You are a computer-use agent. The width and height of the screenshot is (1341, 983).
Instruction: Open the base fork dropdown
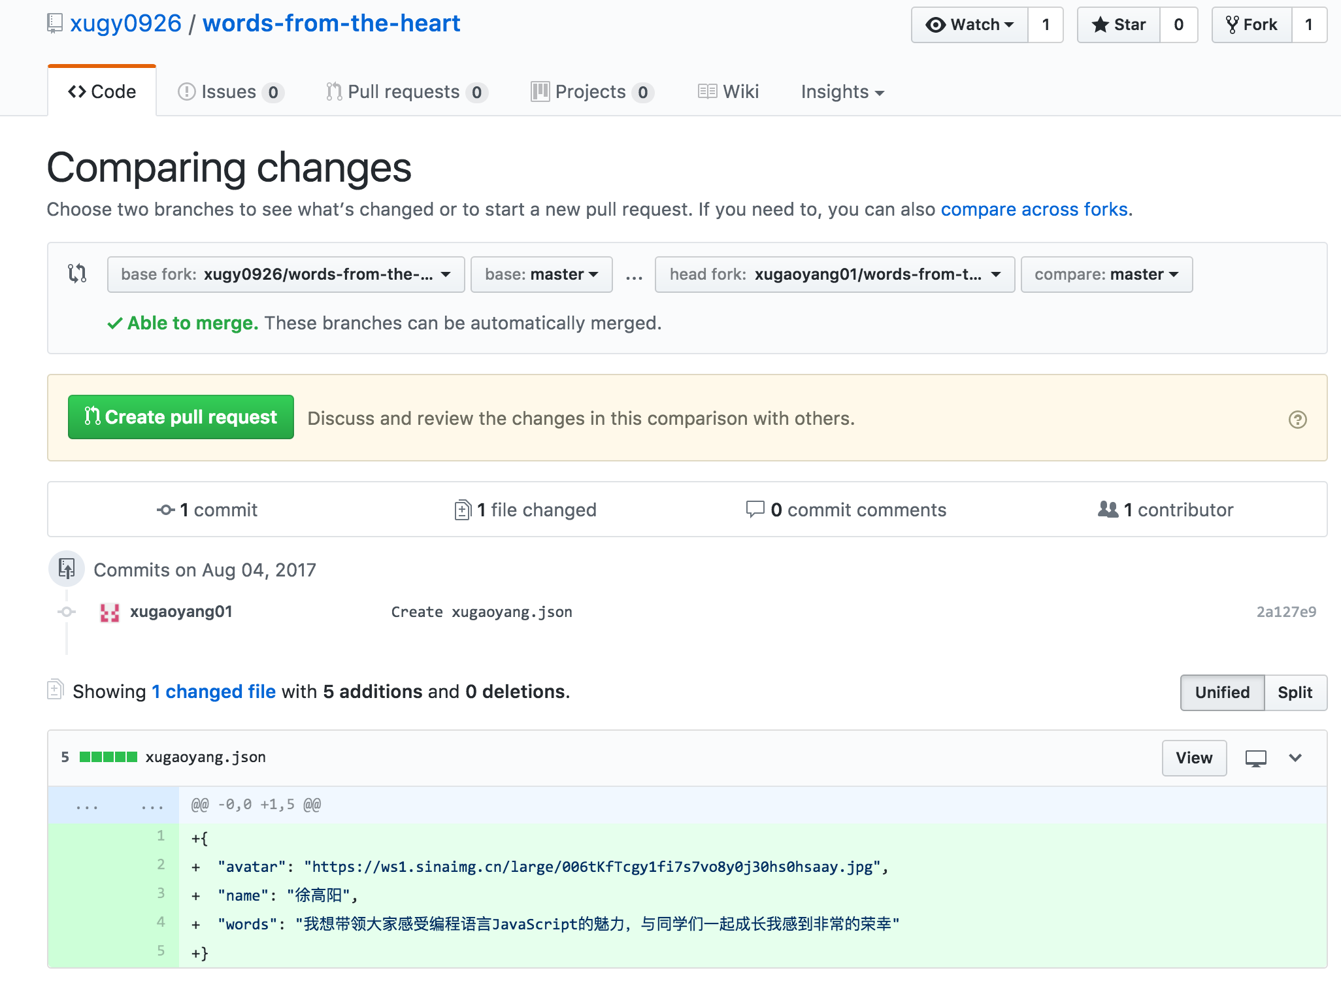(286, 275)
